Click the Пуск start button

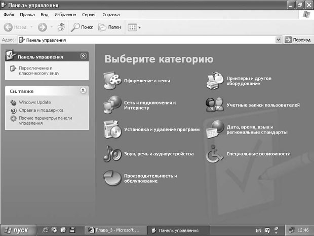click(x=18, y=230)
